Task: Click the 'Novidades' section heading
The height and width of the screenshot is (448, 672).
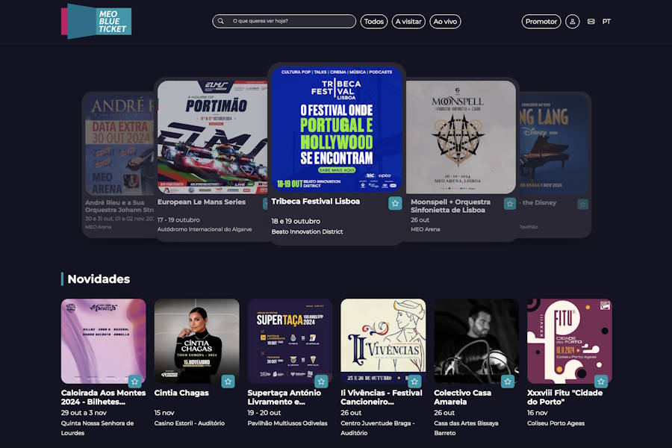Action: 99,279
